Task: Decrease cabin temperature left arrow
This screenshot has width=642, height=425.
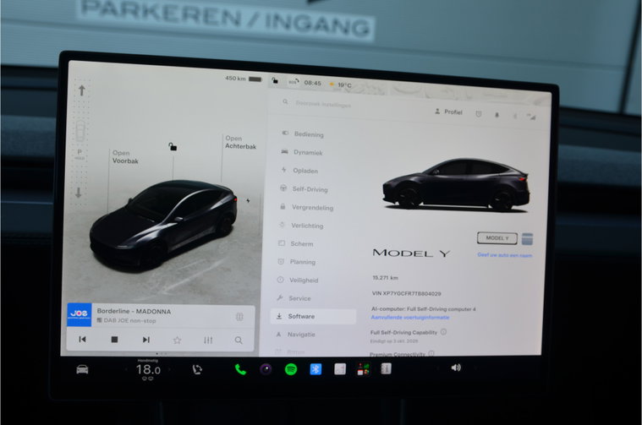Action: tap(126, 370)
